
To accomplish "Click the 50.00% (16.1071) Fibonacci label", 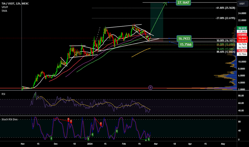I will pyautogui.click(x=226, y=41).
